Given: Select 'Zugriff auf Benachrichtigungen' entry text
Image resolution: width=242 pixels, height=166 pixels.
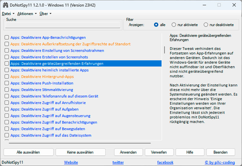Looking at the screenshot, I should coord(54,122).
